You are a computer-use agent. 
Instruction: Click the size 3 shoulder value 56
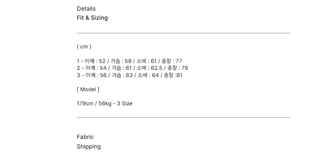[x=103, y=75]
